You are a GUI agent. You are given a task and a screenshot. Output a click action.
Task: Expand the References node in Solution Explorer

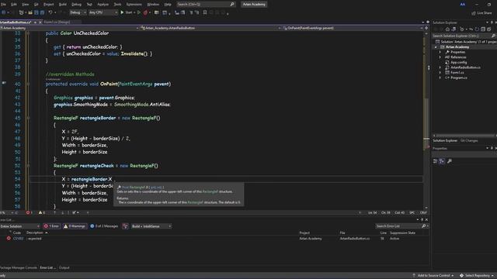[440, 57]
